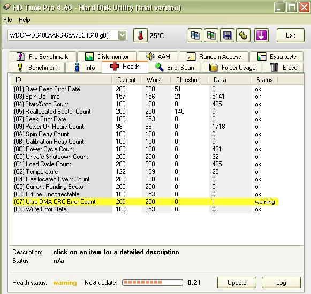Minimize the HD Tune Pro window
The width and height of the screenshot is (311, 294).
[279, 8]
